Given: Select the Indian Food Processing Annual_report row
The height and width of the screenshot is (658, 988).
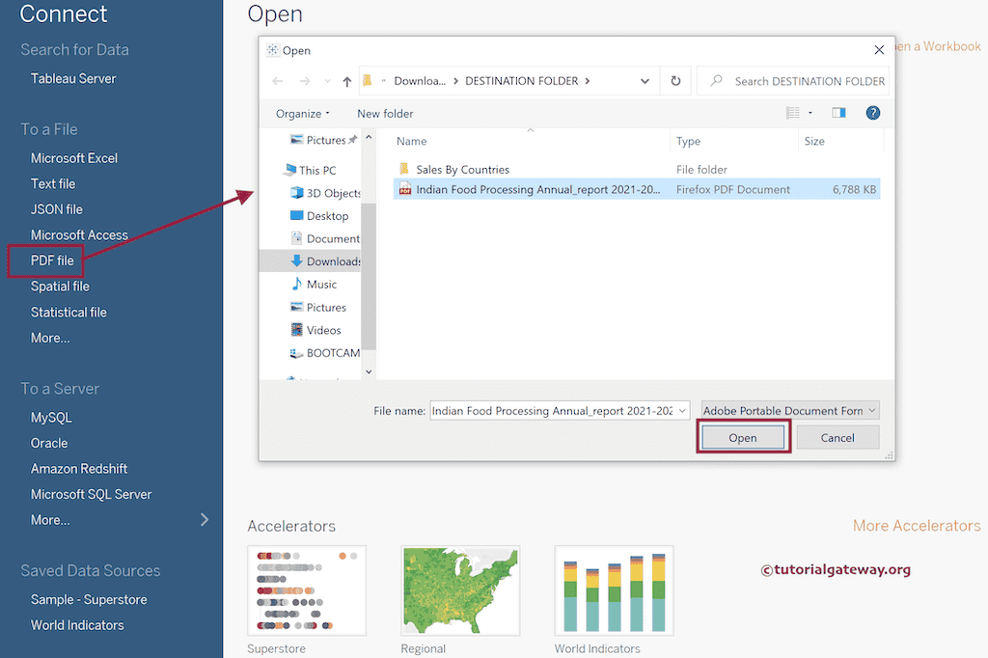Looking at the screenshot, I should click(x=531, y=189).
